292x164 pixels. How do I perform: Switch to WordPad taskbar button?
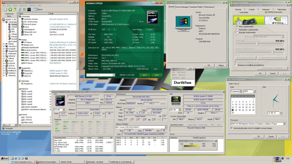click(97, 162)
